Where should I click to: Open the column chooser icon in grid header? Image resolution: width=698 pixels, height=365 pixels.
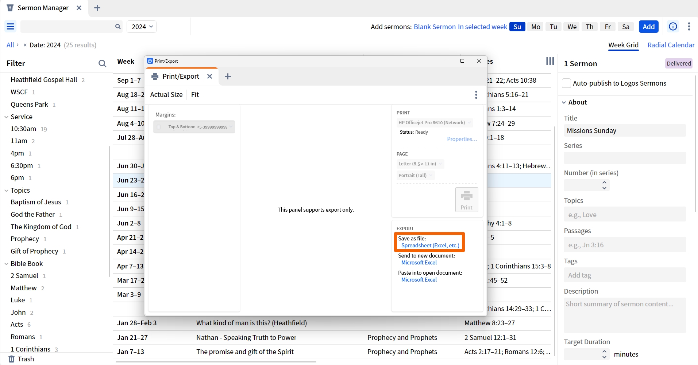pos(550,61)
